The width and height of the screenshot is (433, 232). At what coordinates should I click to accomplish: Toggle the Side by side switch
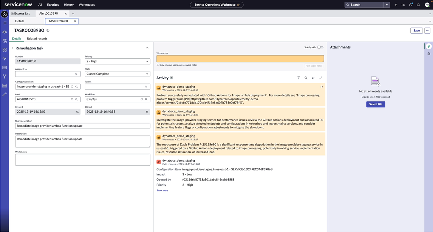coord(321,47)
